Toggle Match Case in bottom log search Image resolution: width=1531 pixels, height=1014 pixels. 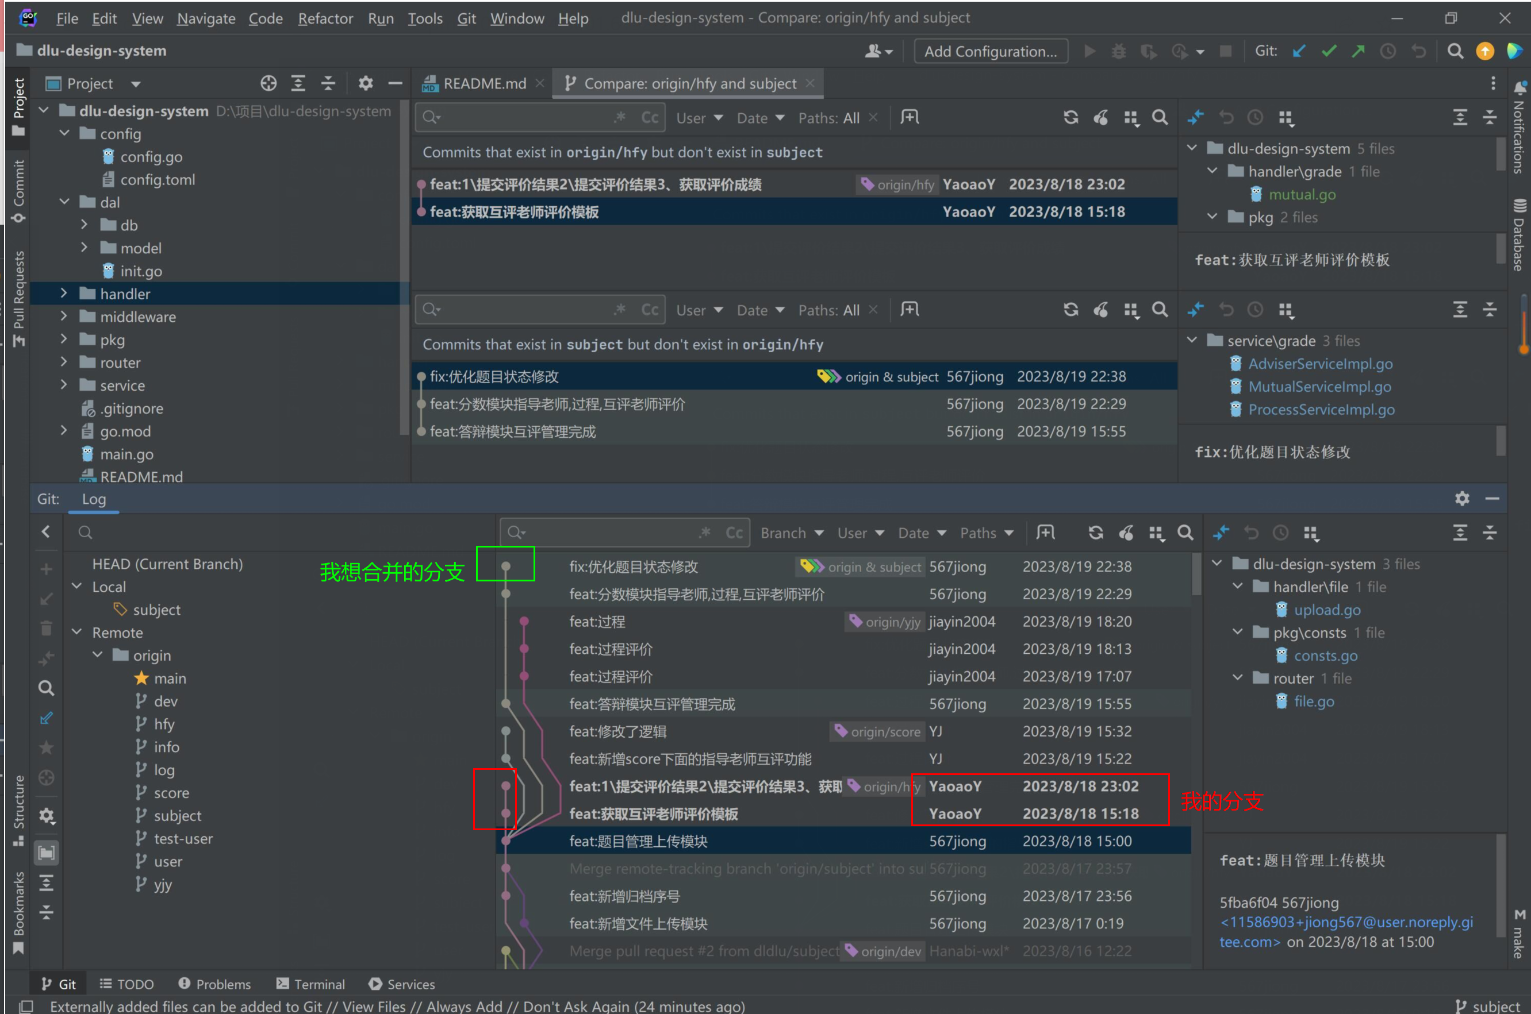pyautogui.click(x=734, y=533)
